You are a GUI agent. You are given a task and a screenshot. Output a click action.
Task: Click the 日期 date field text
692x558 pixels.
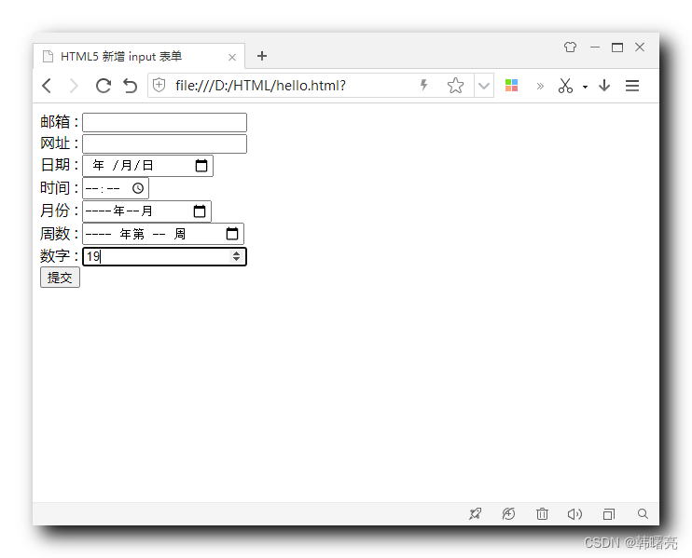[123, 165]
